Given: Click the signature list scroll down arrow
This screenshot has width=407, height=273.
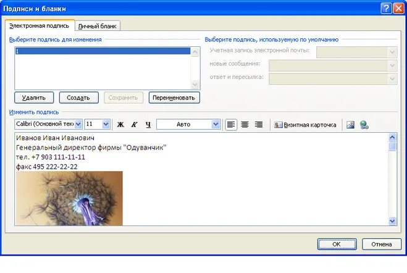Looking at the screenshot, I should coord(195,85).
